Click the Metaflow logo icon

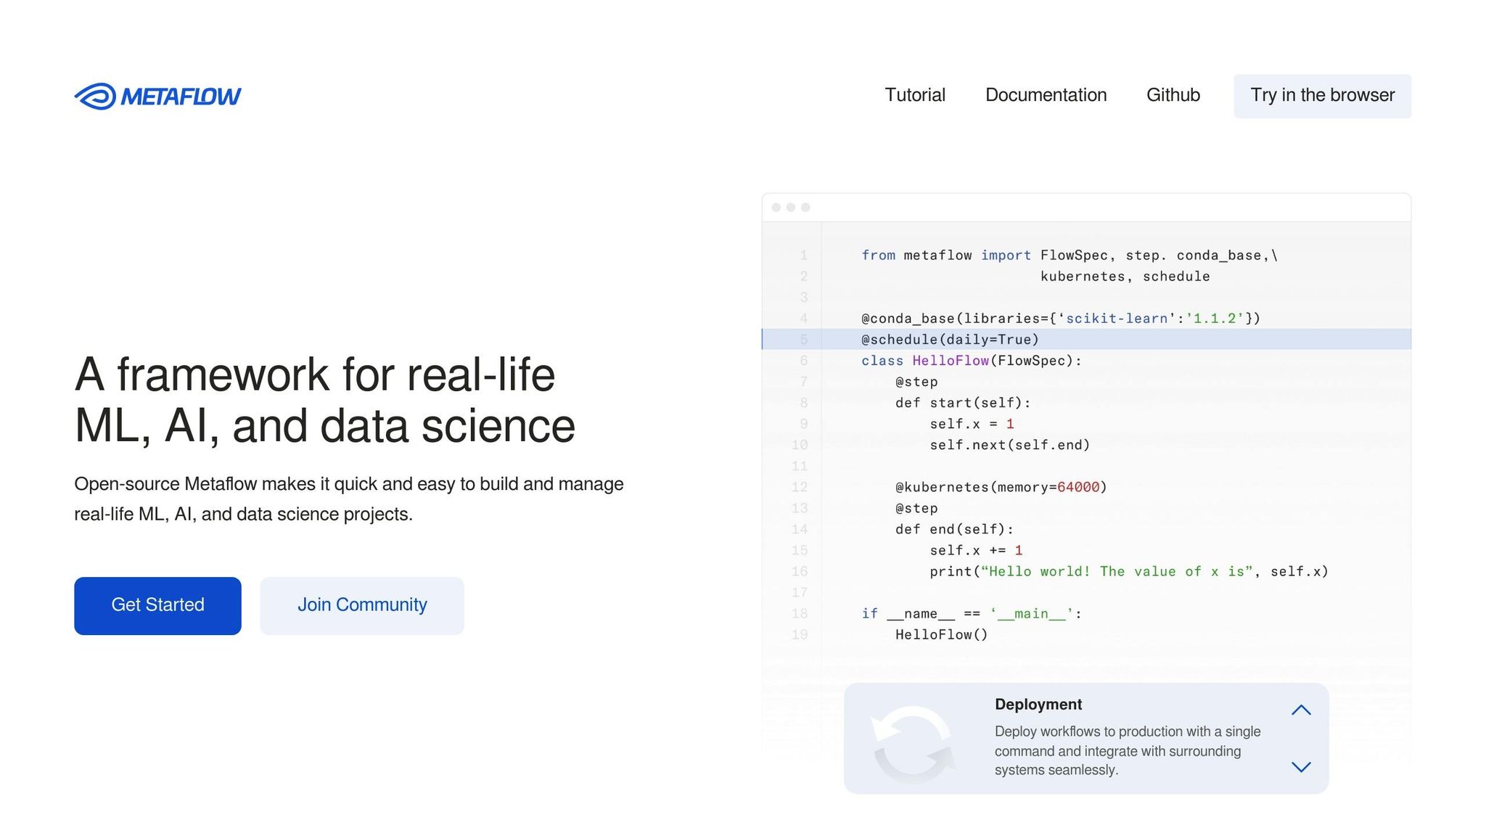click(x=95, y=97)
